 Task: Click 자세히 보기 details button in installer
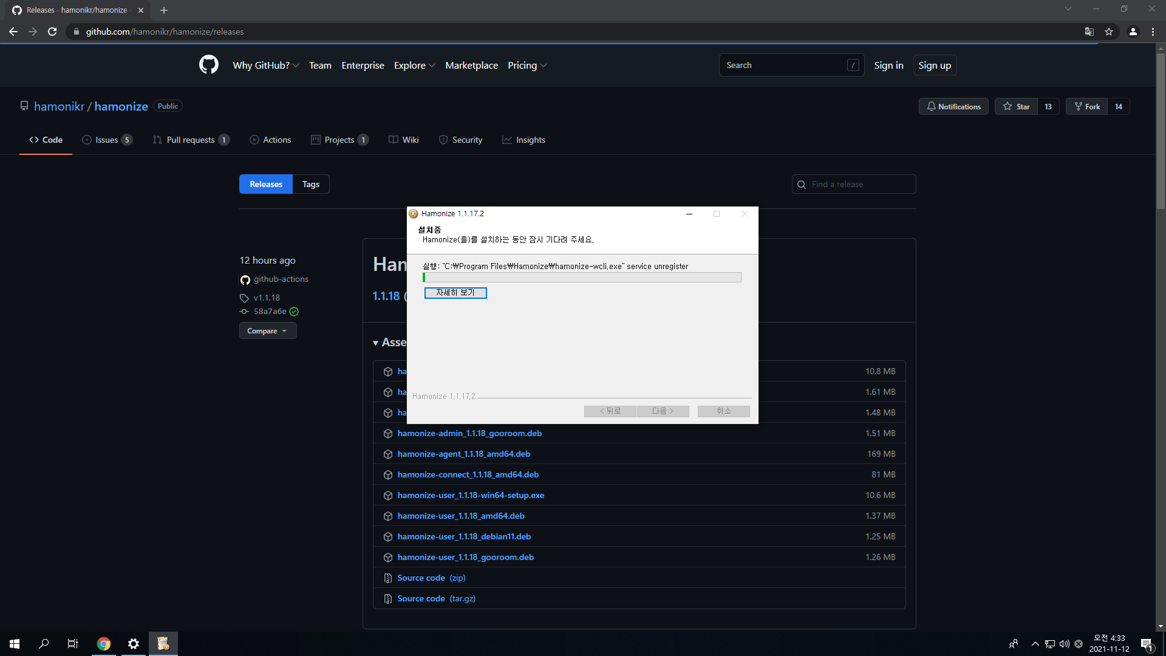455,293
